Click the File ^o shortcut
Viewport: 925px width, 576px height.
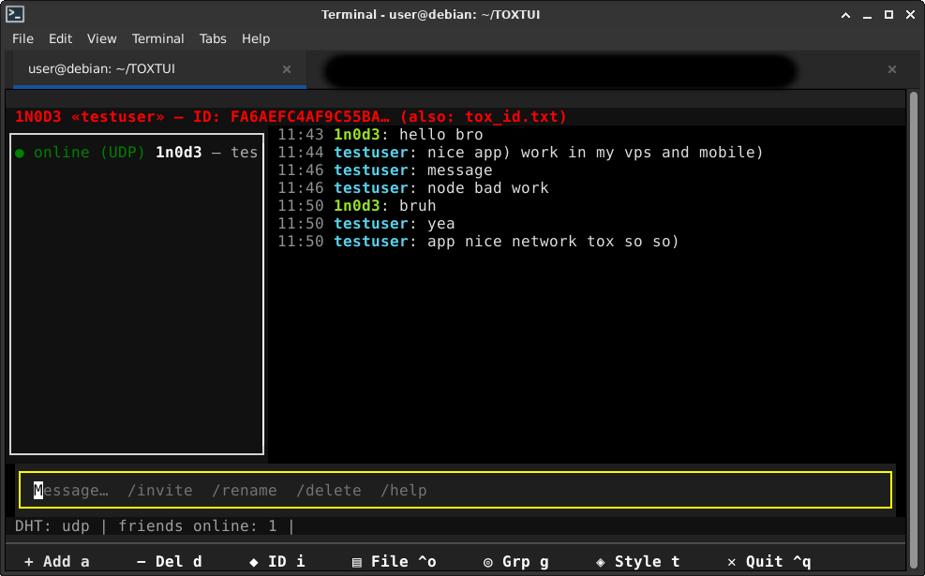coord(394,562)
